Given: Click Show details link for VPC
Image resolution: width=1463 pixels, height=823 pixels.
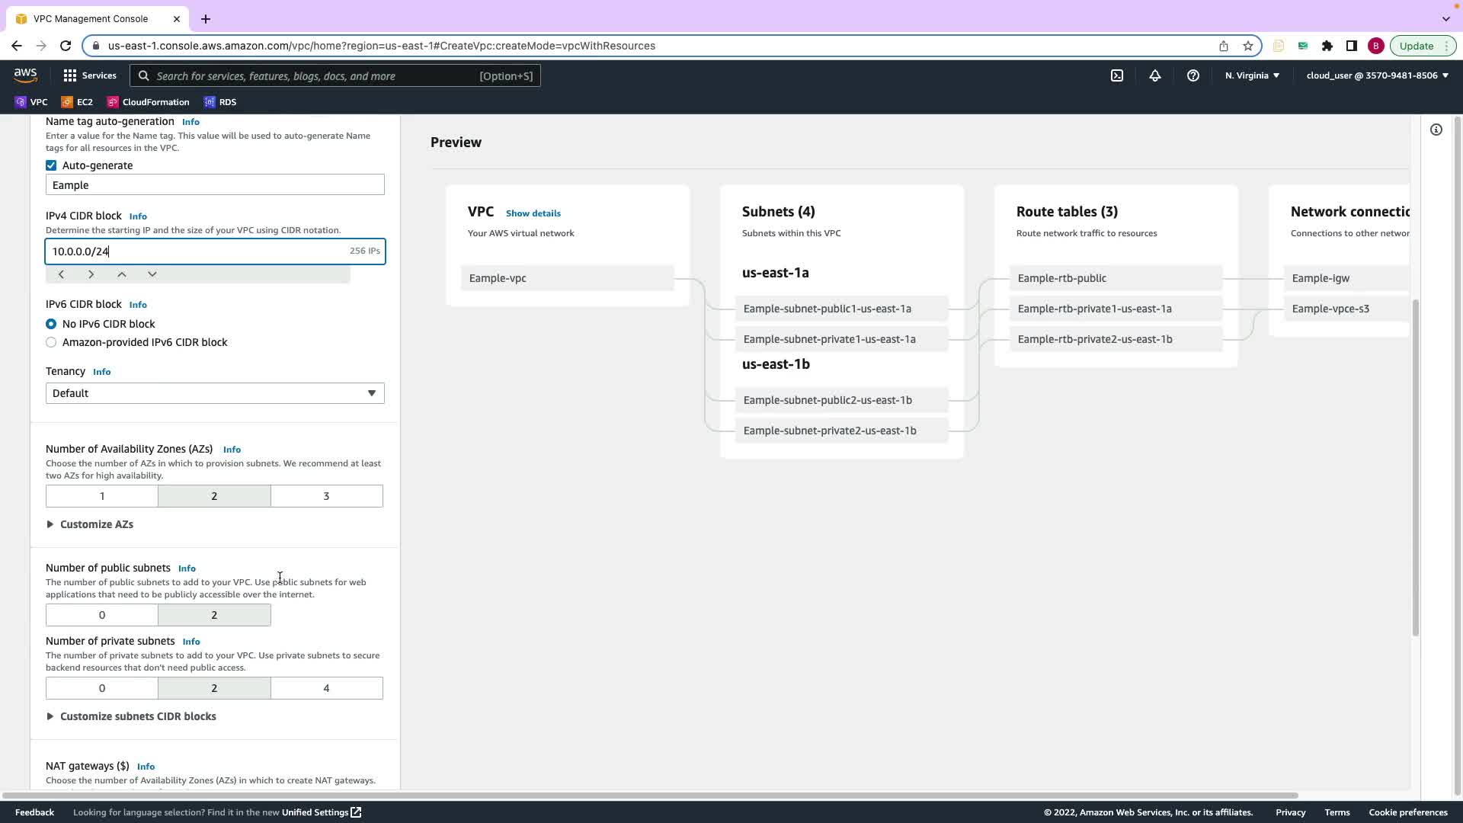Looking at the screenshot, I should coord(533,213).
